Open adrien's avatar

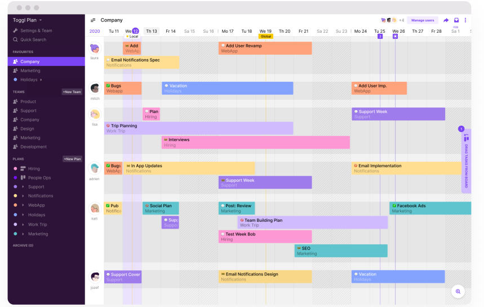coord(95,169)
